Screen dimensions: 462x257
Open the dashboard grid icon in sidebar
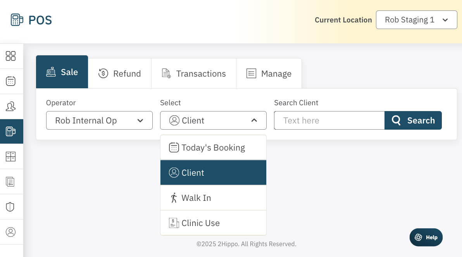click(10, 56)
